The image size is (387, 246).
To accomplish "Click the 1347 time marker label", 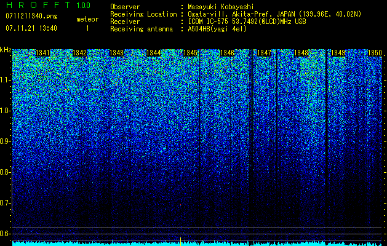I will [x=264, y=53].
